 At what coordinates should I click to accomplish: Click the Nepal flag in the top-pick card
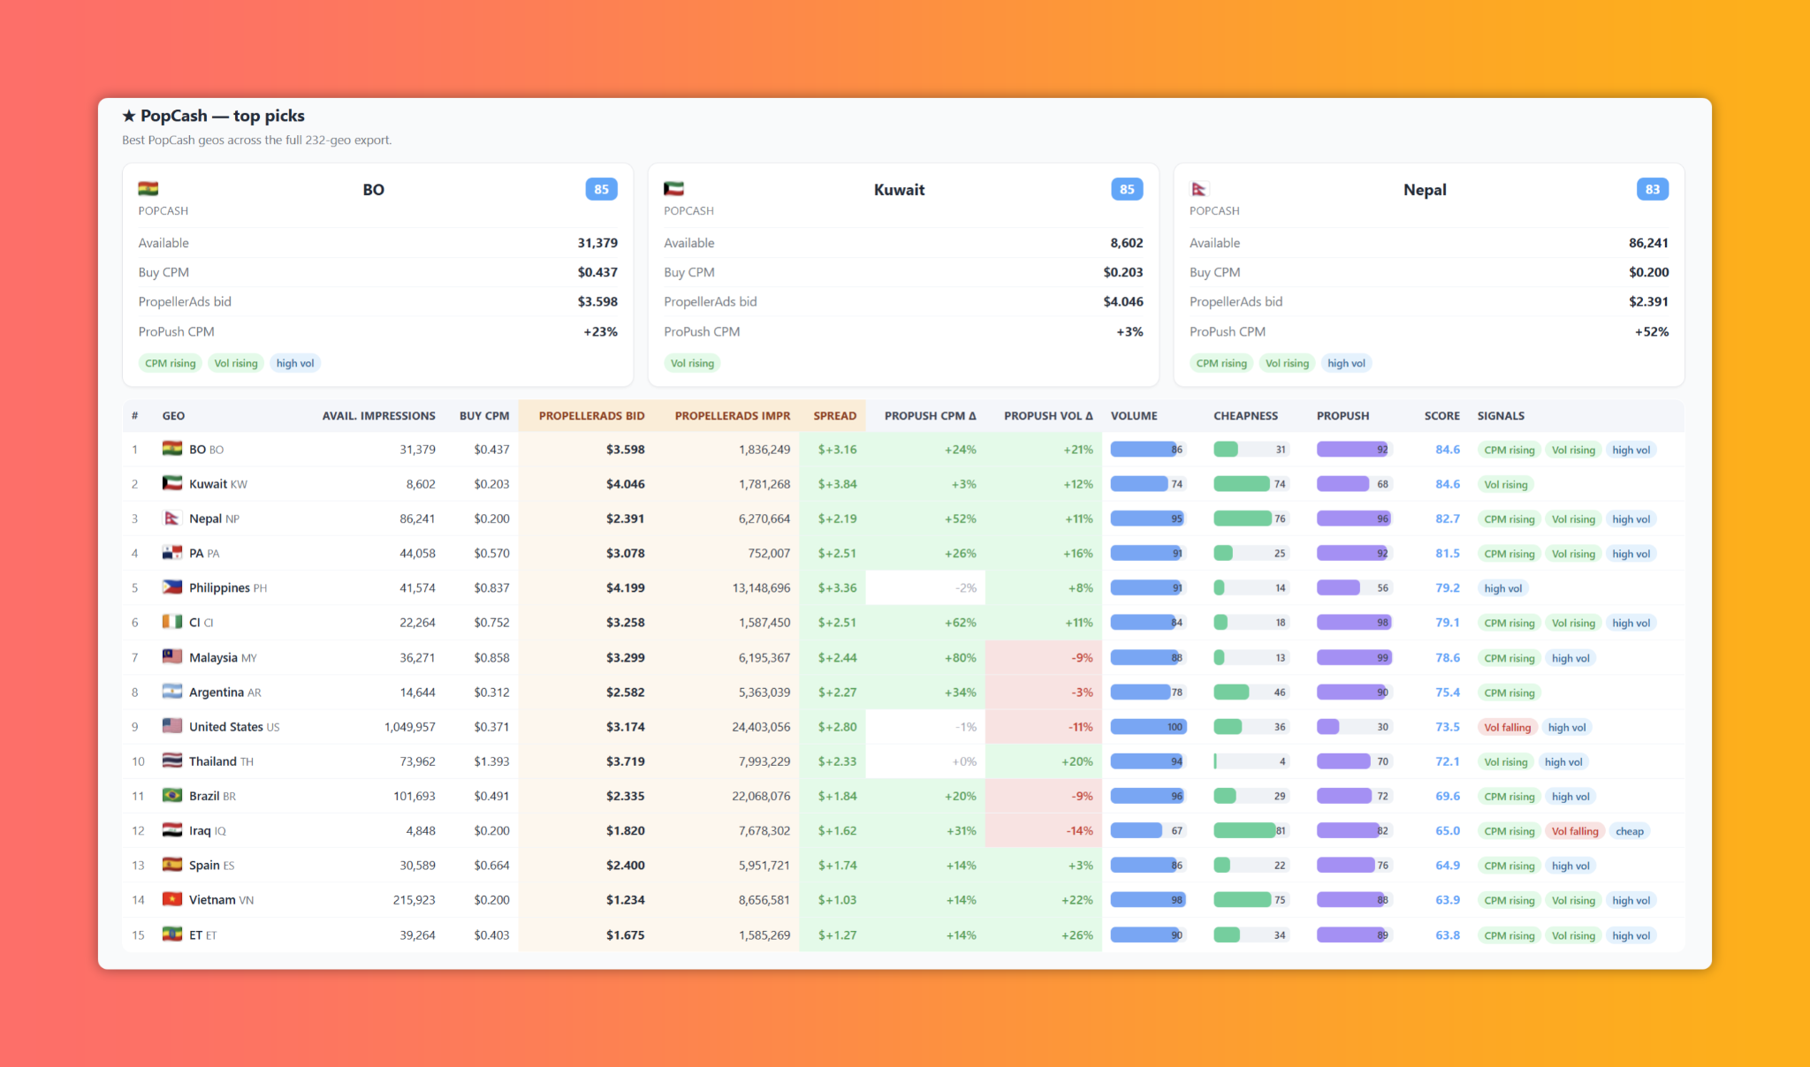1199,188
